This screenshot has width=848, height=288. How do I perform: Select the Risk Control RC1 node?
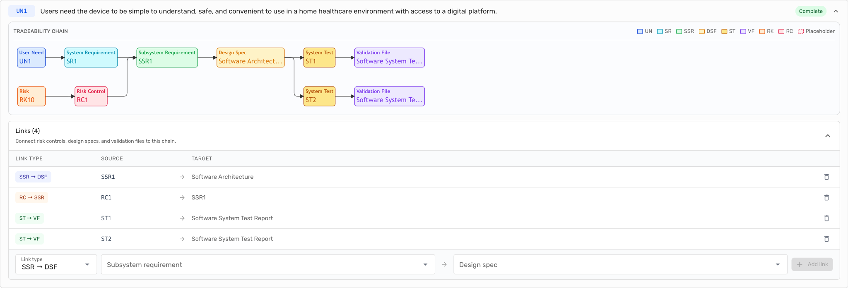[x=91, y=96]
